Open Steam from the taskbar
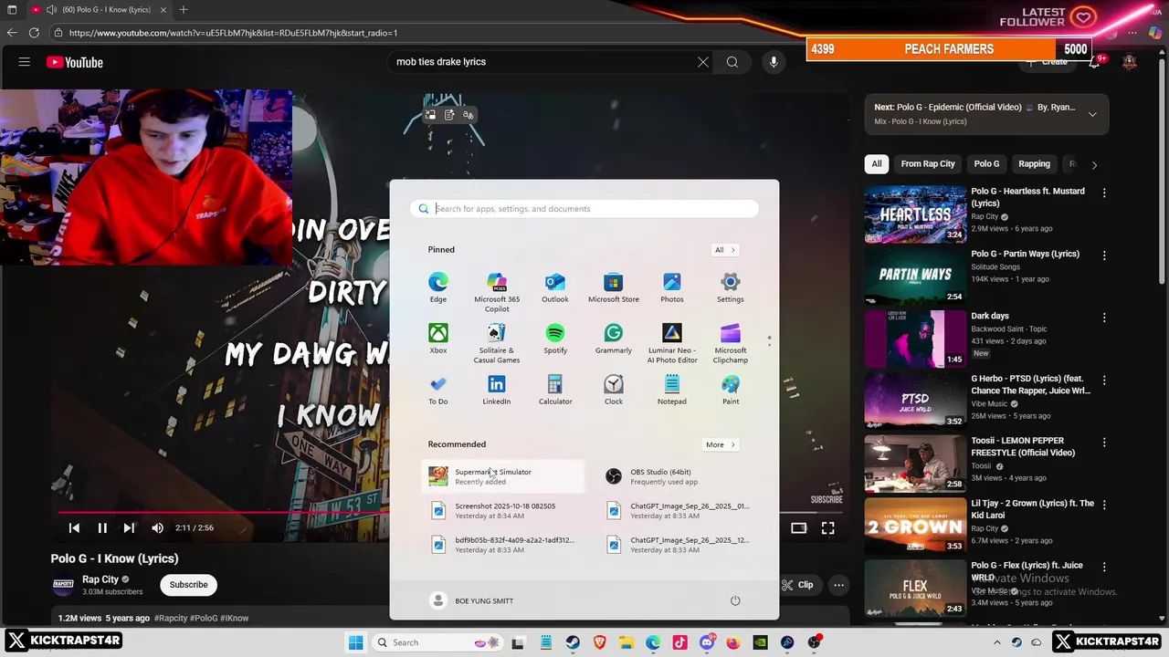 (x=573, y=642)
